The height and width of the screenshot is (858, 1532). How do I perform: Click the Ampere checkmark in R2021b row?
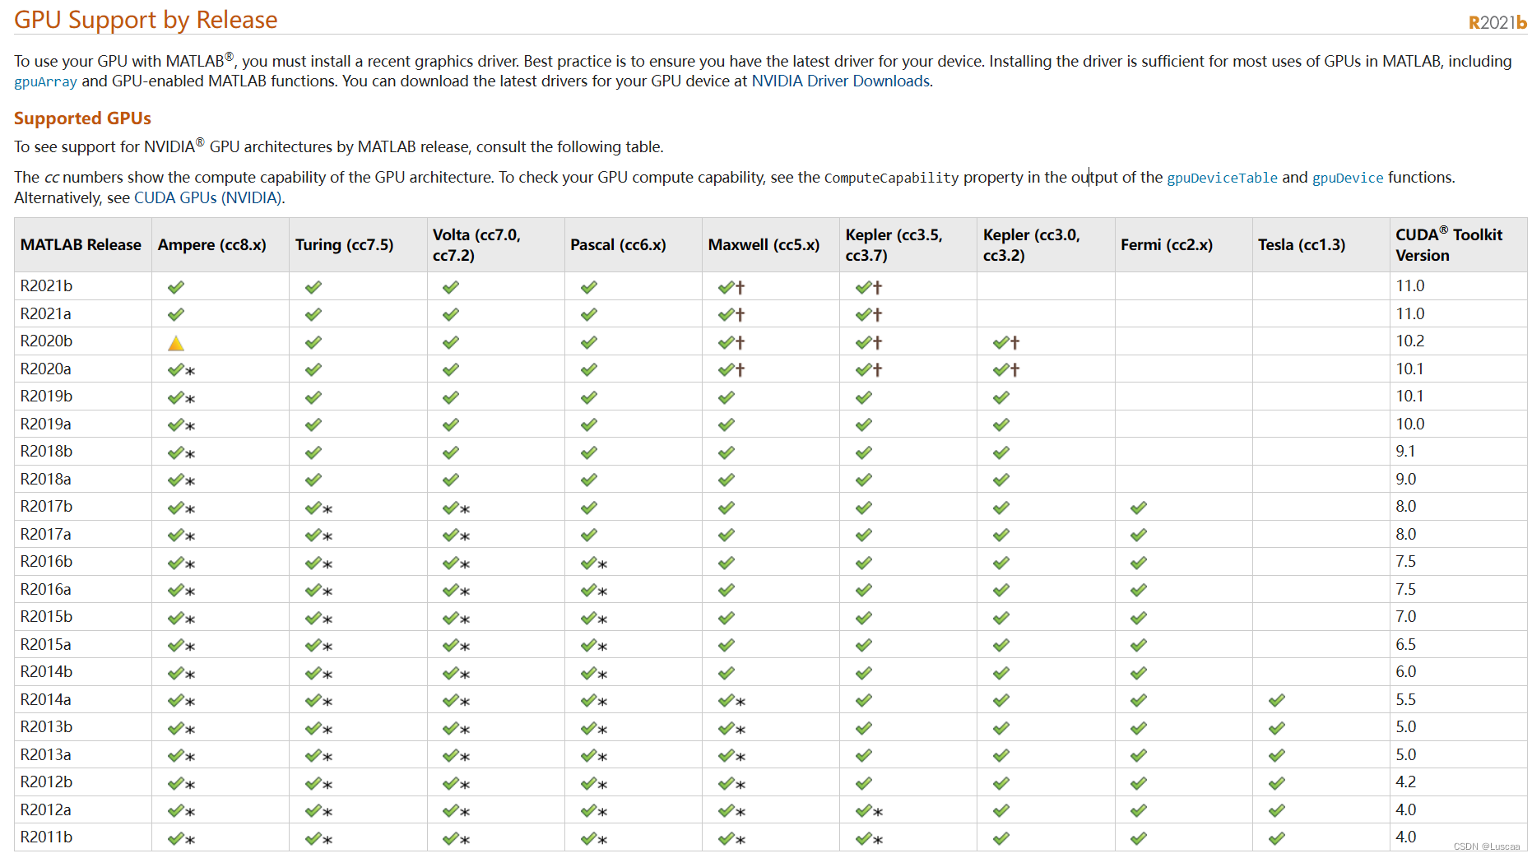coord(176,287)
